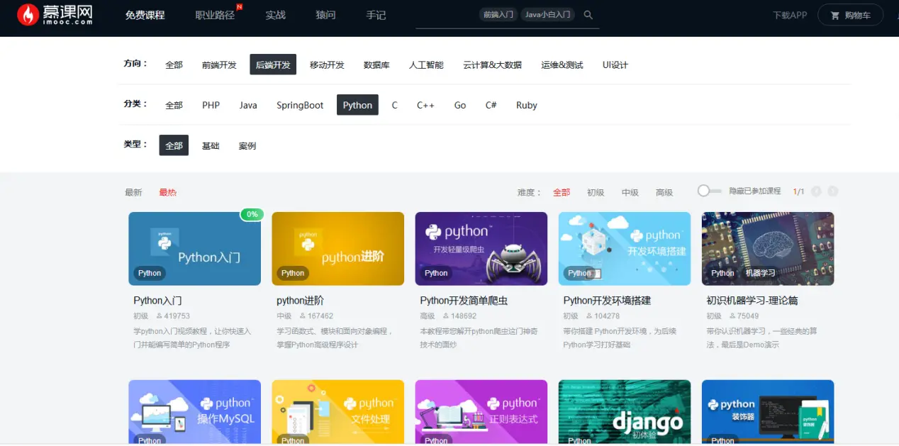
Task: Open the 实战 nav item
Action: pos(275,15)
